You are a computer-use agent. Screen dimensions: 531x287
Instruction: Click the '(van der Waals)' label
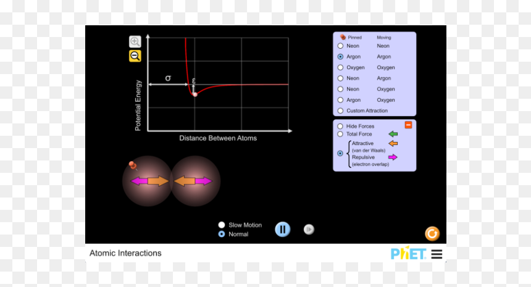click(x=369, y=150)
